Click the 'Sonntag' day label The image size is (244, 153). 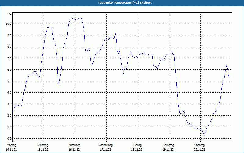point(199,145)
